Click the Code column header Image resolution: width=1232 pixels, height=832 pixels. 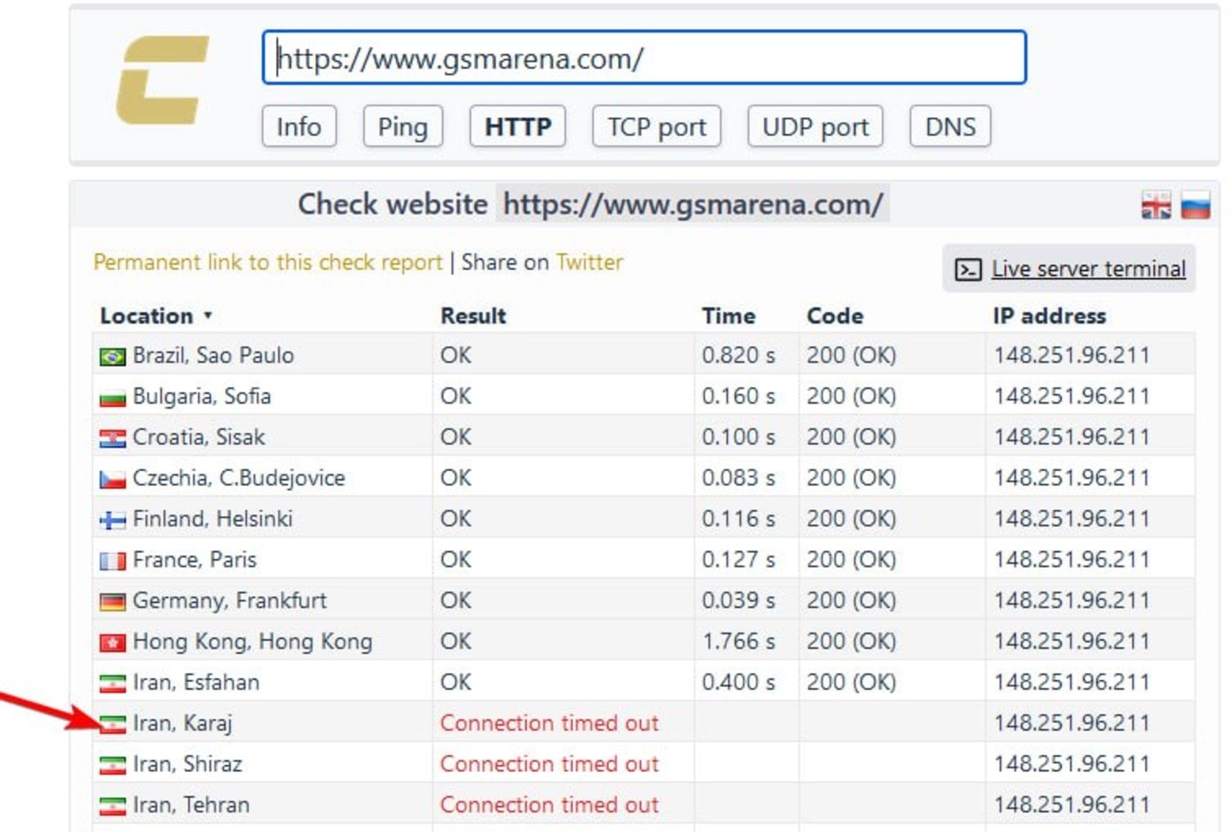click(x=835, y=315)
